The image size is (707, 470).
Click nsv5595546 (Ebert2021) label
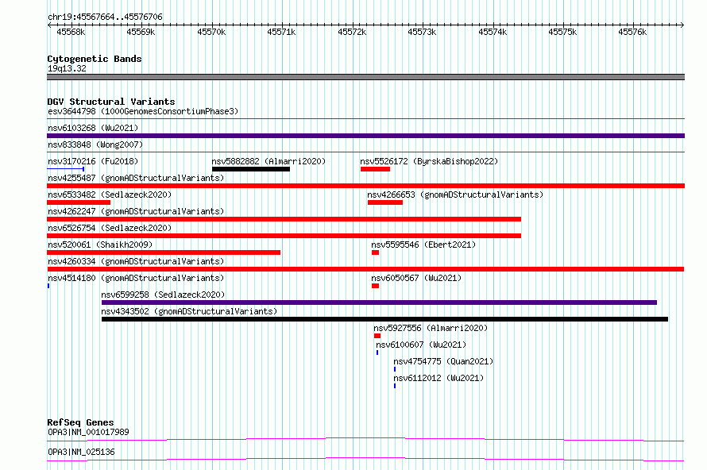pos(424,245)
